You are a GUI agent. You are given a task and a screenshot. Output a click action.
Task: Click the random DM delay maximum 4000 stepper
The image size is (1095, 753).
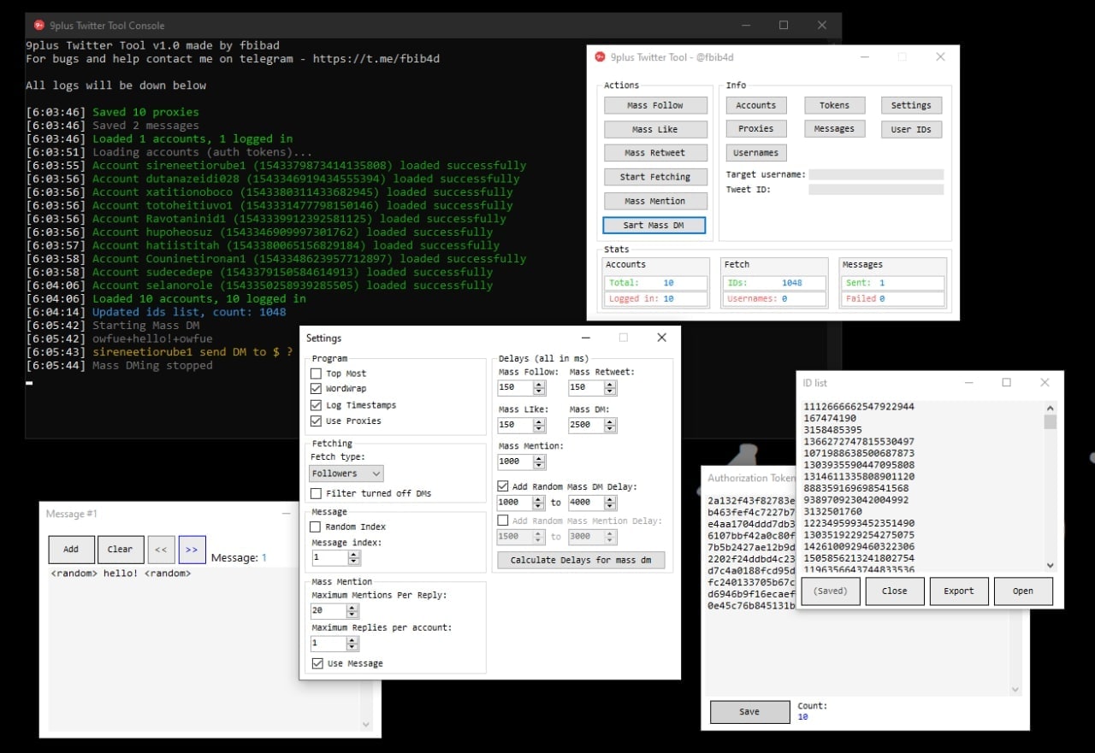[x=609, y=503]
